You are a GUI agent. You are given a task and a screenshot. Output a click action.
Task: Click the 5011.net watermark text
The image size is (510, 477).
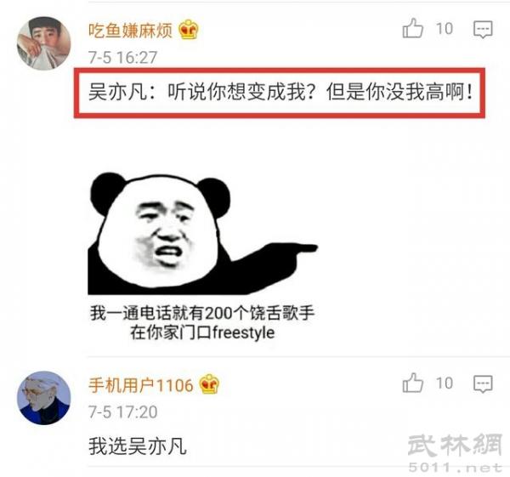[456, 468]
